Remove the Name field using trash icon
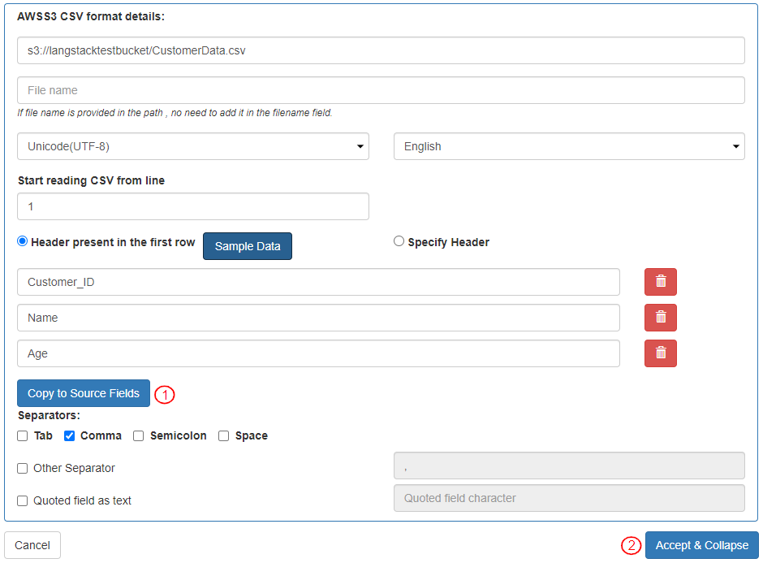The image size is (763, 563). click(660, 318)
